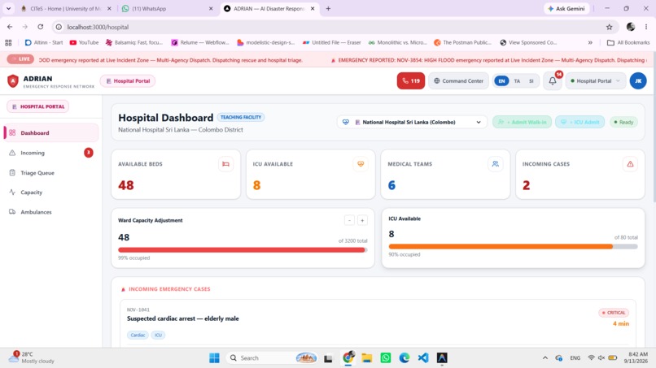656x368 pixels.
Task: Switch to the CITeS Home browser tab
Action: 66,9
